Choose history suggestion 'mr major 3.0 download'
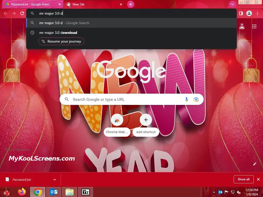The width and height of the screenshot is (263, 197). [131, 33]
